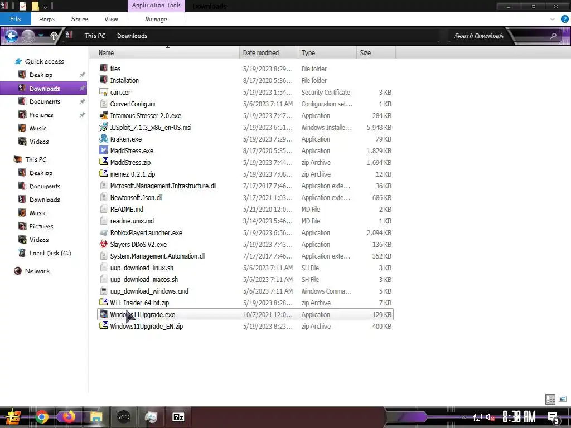Switch to the Share ribbon tab
This screenshot has width=571, height=428.
pyautogui.click(x=79, y=19)
